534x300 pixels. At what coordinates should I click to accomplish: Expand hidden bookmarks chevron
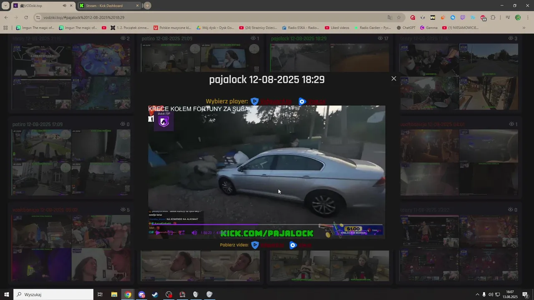(x=524, y=28)
